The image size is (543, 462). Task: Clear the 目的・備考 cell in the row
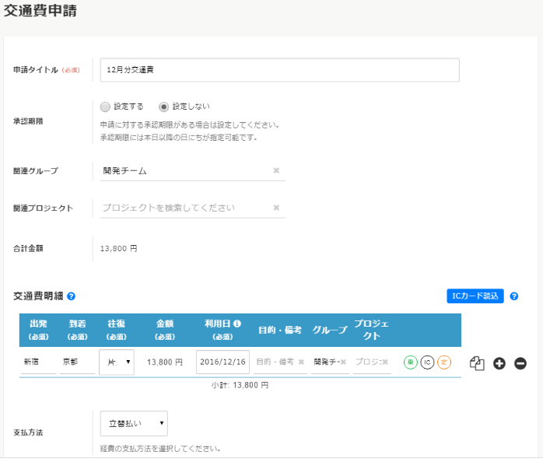coord(301,362)
